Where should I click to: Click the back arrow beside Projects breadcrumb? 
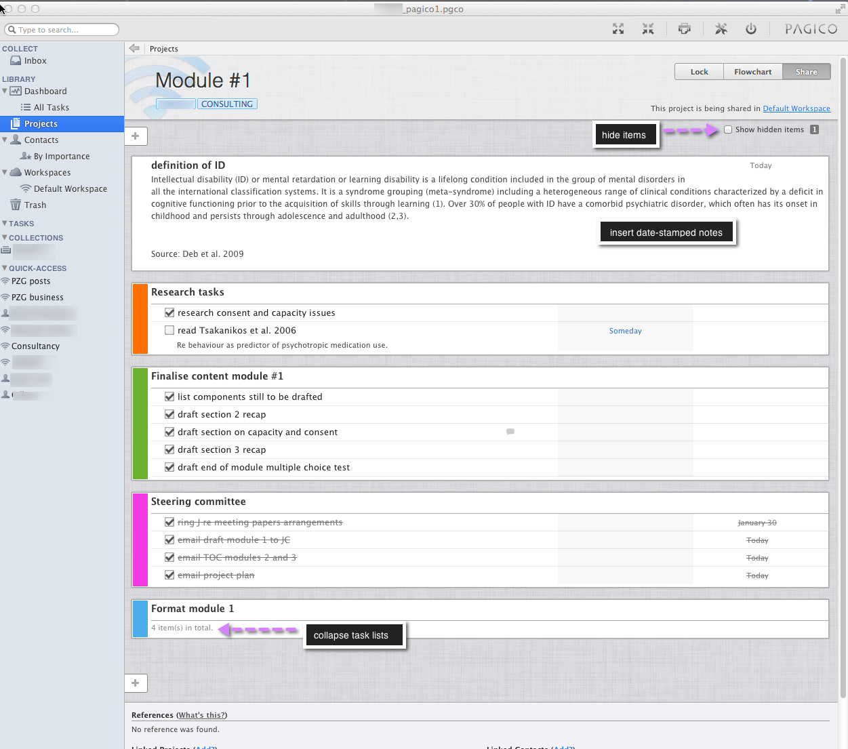pos(134,48)
